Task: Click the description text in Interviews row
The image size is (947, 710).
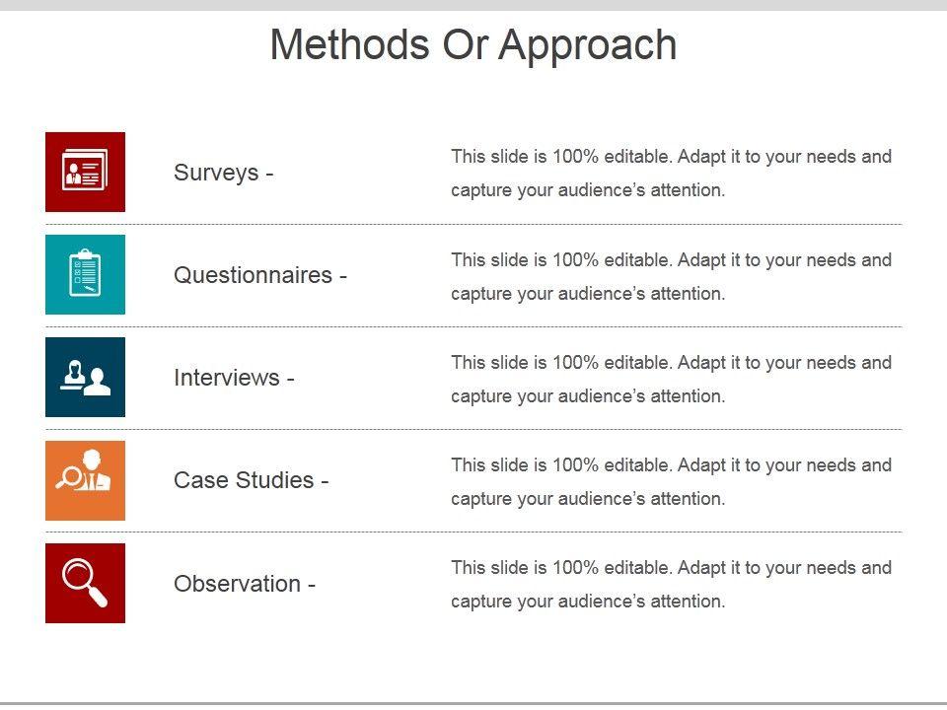Action: [671, 379]
